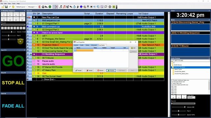Open settings via the yellow gear icon
Image resolution: width=211 pixels, height=118 pixels.
click(13, 7)
